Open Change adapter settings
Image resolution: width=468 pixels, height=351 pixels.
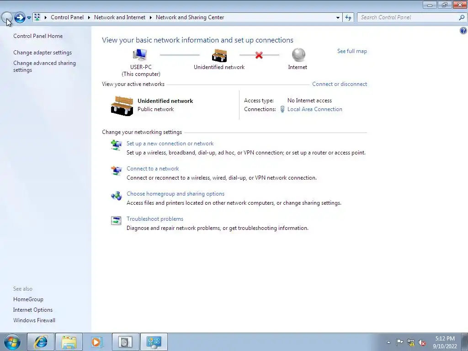43,53
